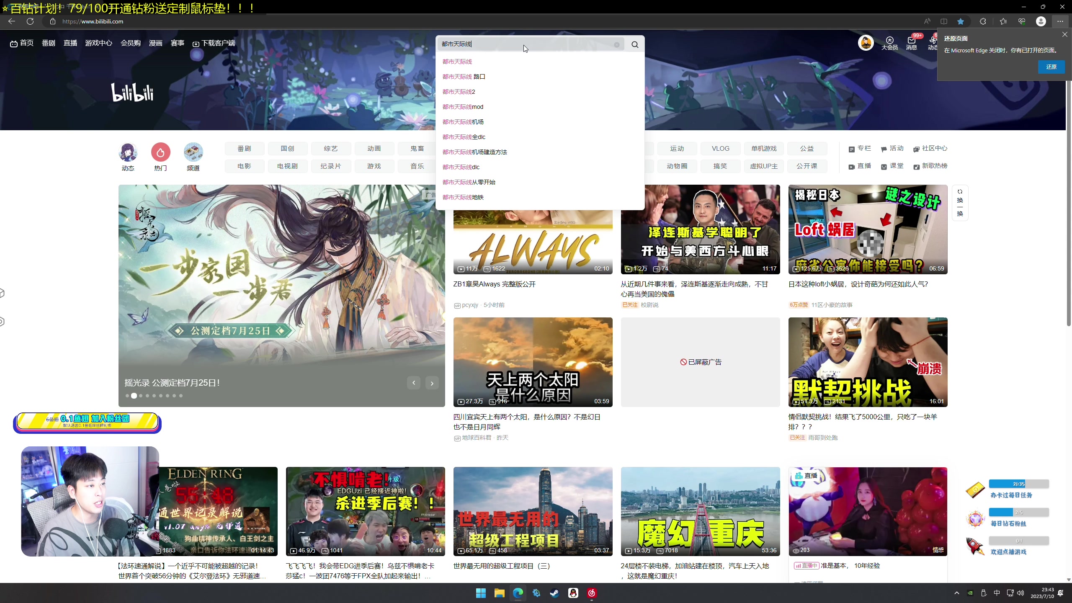Go to previous carousel slide arrow
1072x603 pixels.
pos(414,383)
